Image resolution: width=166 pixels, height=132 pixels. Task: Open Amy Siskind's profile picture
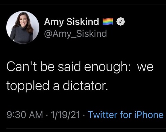pos(23,27)
